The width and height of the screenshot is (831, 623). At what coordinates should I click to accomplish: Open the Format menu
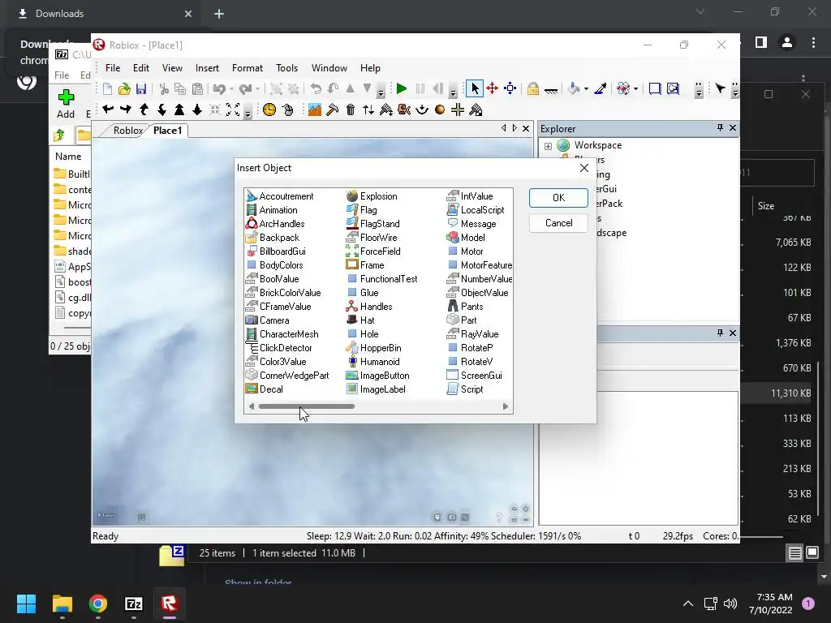[x=247, y=68]
